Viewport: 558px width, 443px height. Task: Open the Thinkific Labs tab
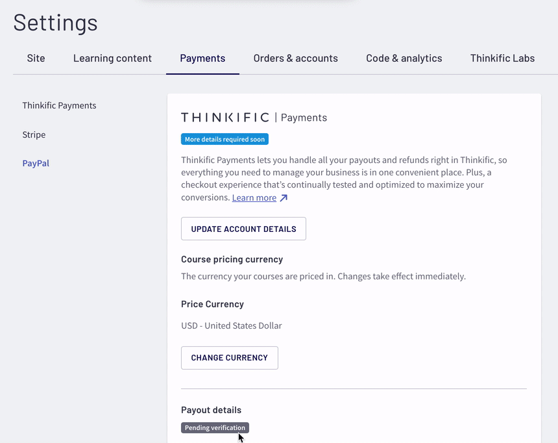point(502,58)
